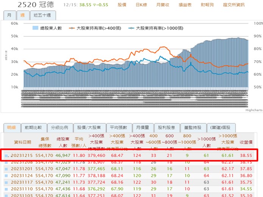Screen dimensions: 263x197
Task: Click the 38.55 closing price cell in the table
Action: [x=246, y=156]
